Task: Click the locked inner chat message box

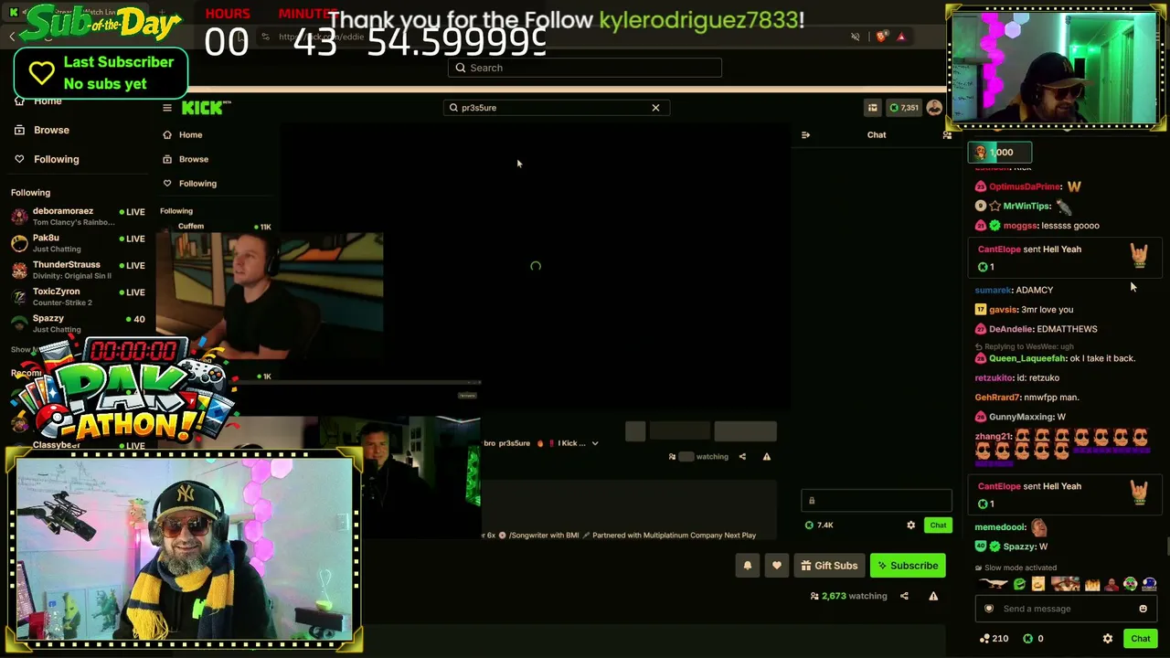Action: point(877,501)
